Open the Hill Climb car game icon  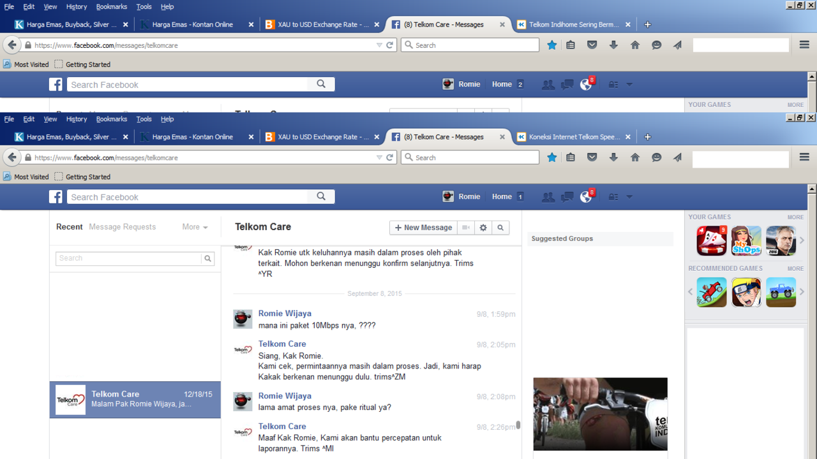[x=712, y=292]
